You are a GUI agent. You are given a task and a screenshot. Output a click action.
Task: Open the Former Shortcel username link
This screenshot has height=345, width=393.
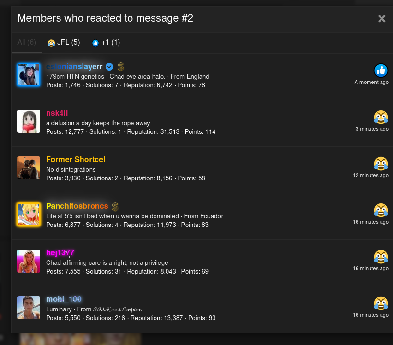pos(75,160)
